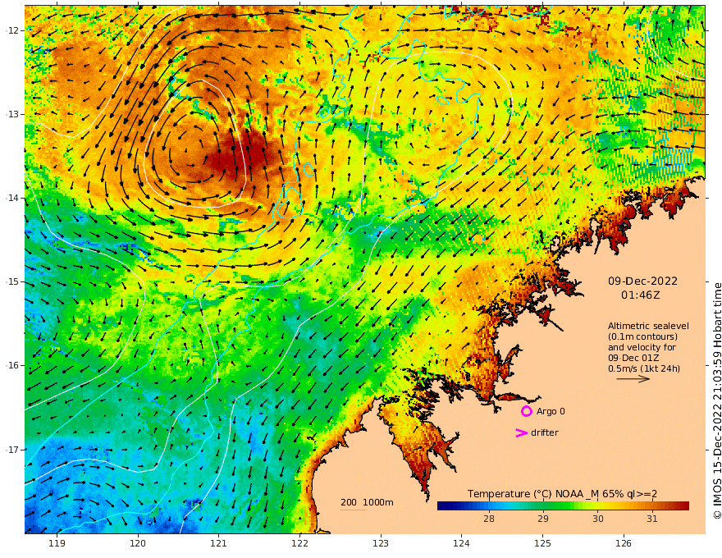This screenshot has height=558, width=722.
Task: Click latitude axis label -15
Action: (x=11, y=281)
